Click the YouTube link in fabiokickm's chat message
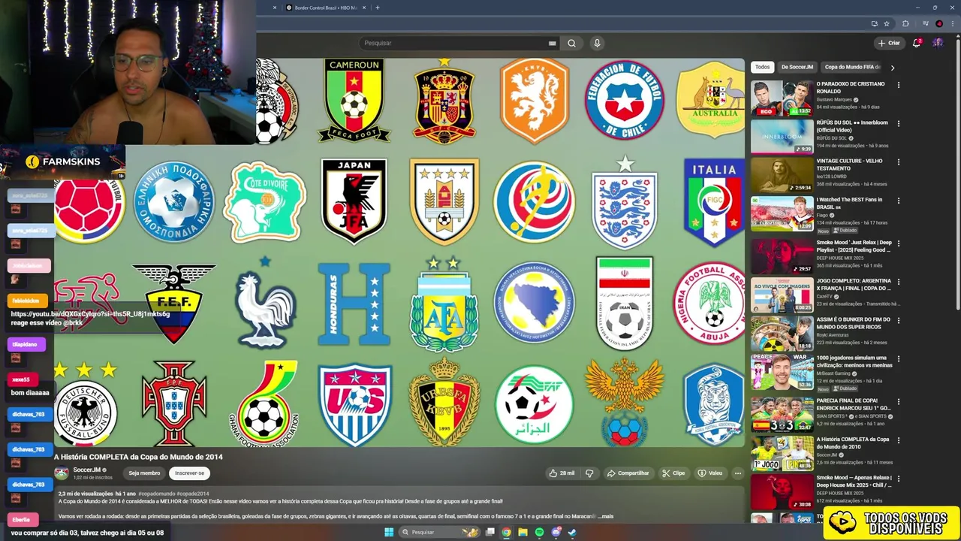The image size is (961, 541). tap(90, 314)
